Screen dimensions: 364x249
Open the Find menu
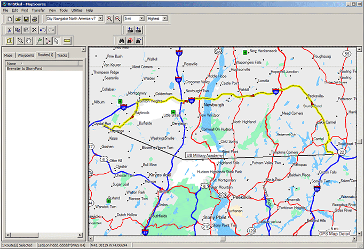(x=25, y=11)
